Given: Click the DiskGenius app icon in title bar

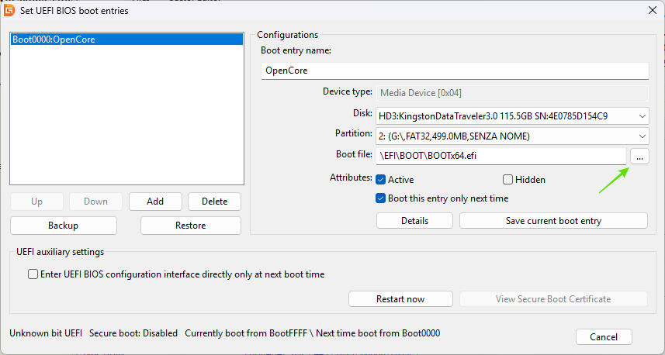Looking at the screenshot, I should [9, 10].
